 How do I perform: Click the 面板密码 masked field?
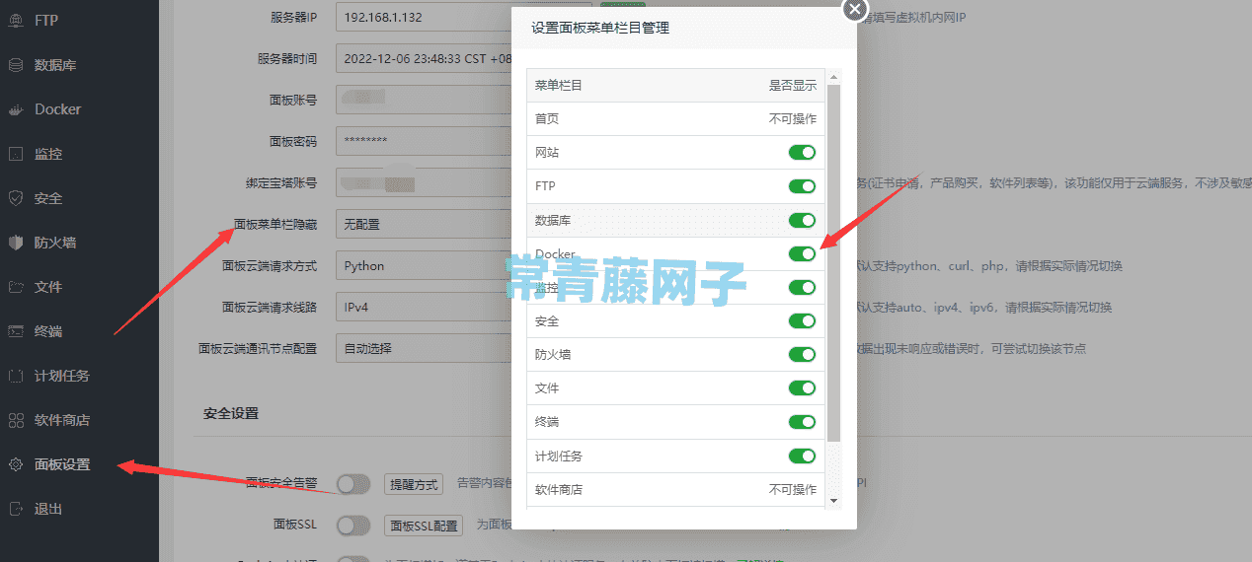coord(423,141)
